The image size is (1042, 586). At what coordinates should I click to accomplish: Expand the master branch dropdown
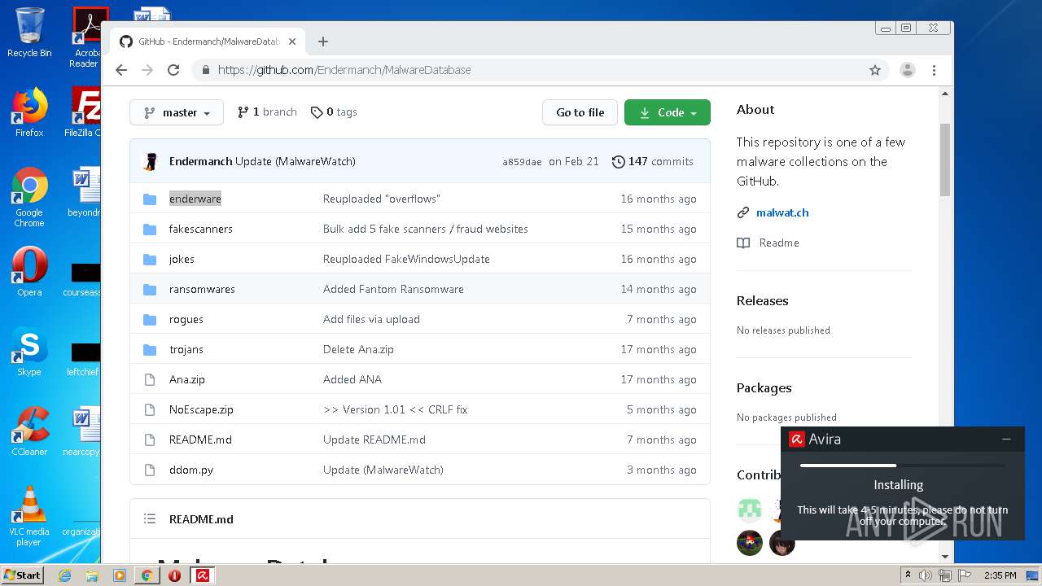click(177, 112)
